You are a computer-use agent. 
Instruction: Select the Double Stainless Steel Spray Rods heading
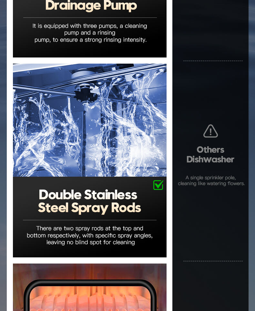90,201
